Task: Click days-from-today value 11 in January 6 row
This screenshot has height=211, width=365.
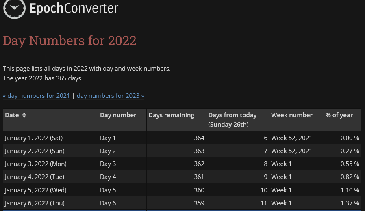Action: (264, 203)
